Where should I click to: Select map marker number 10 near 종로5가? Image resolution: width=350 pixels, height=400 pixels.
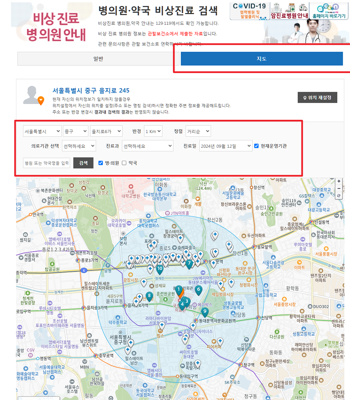click(x=160, y=269)
